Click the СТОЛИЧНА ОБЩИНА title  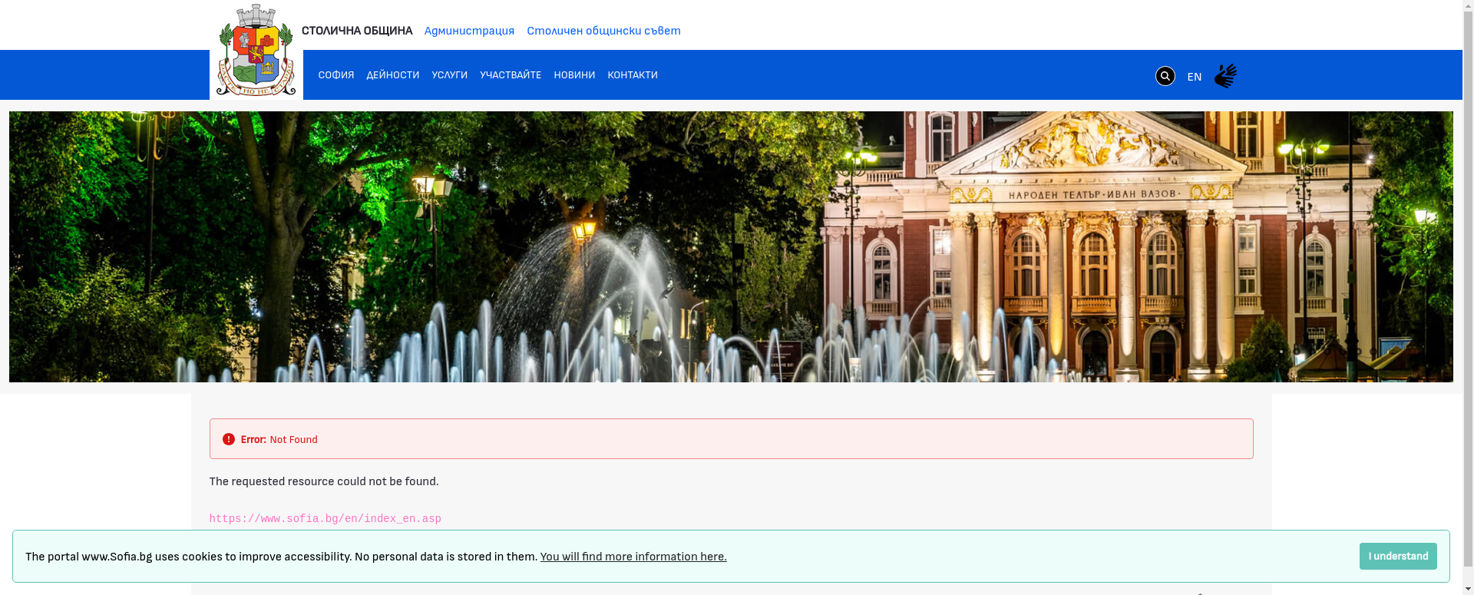[x=356, y=31]
